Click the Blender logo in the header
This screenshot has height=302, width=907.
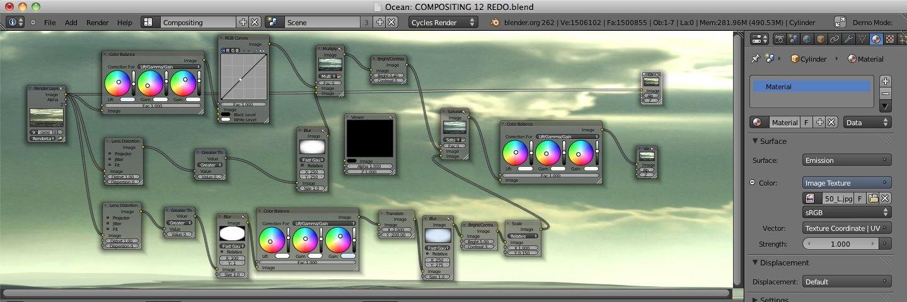496,22
